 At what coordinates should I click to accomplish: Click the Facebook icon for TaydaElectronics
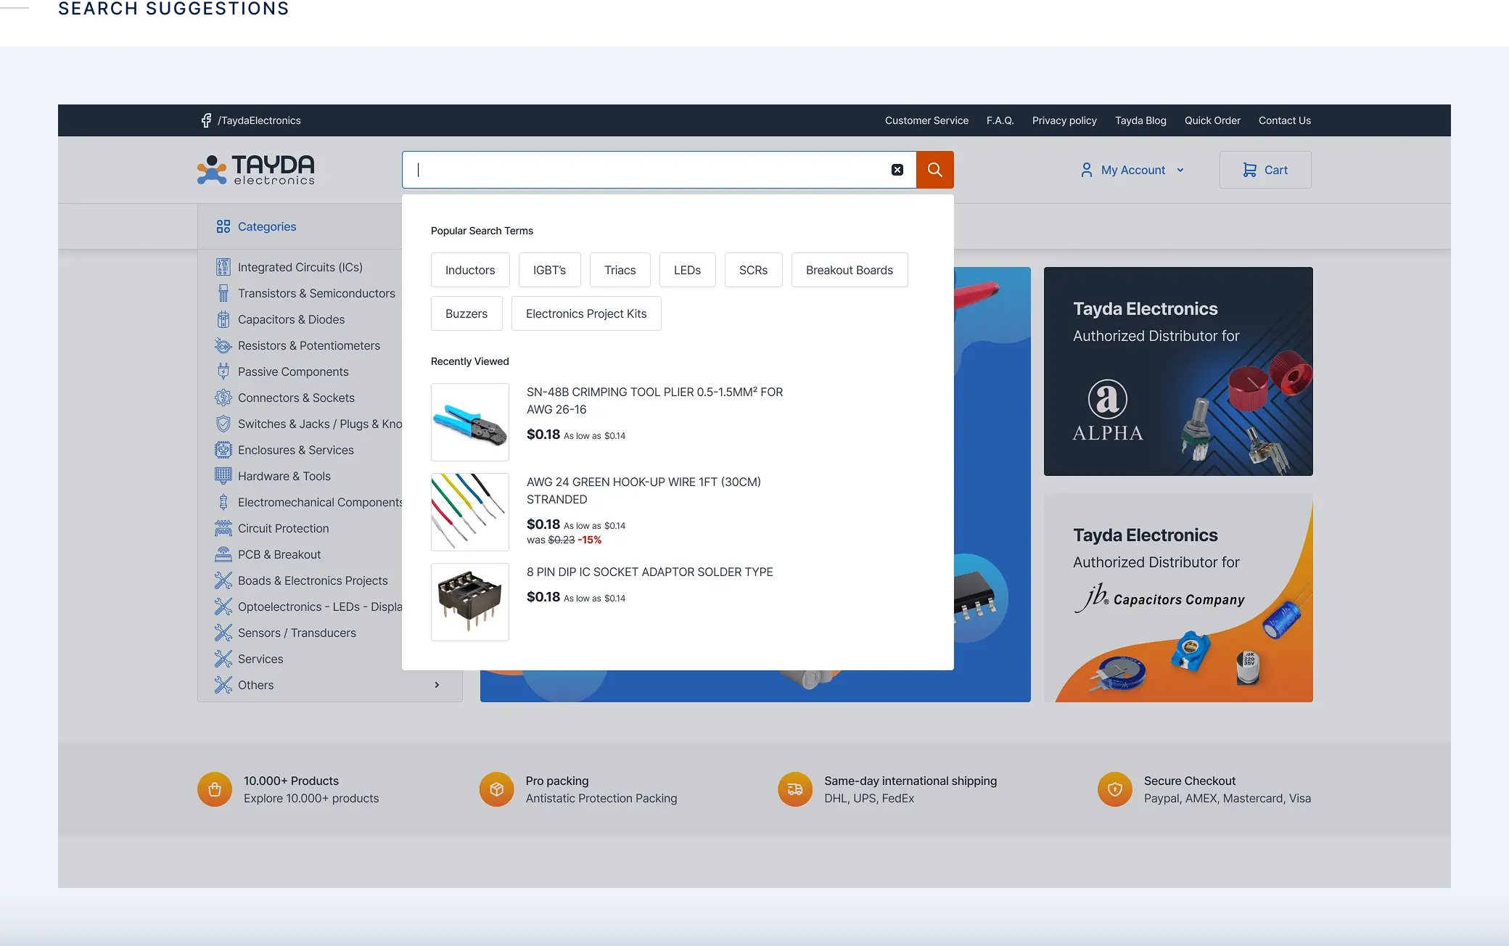(206, 120)
